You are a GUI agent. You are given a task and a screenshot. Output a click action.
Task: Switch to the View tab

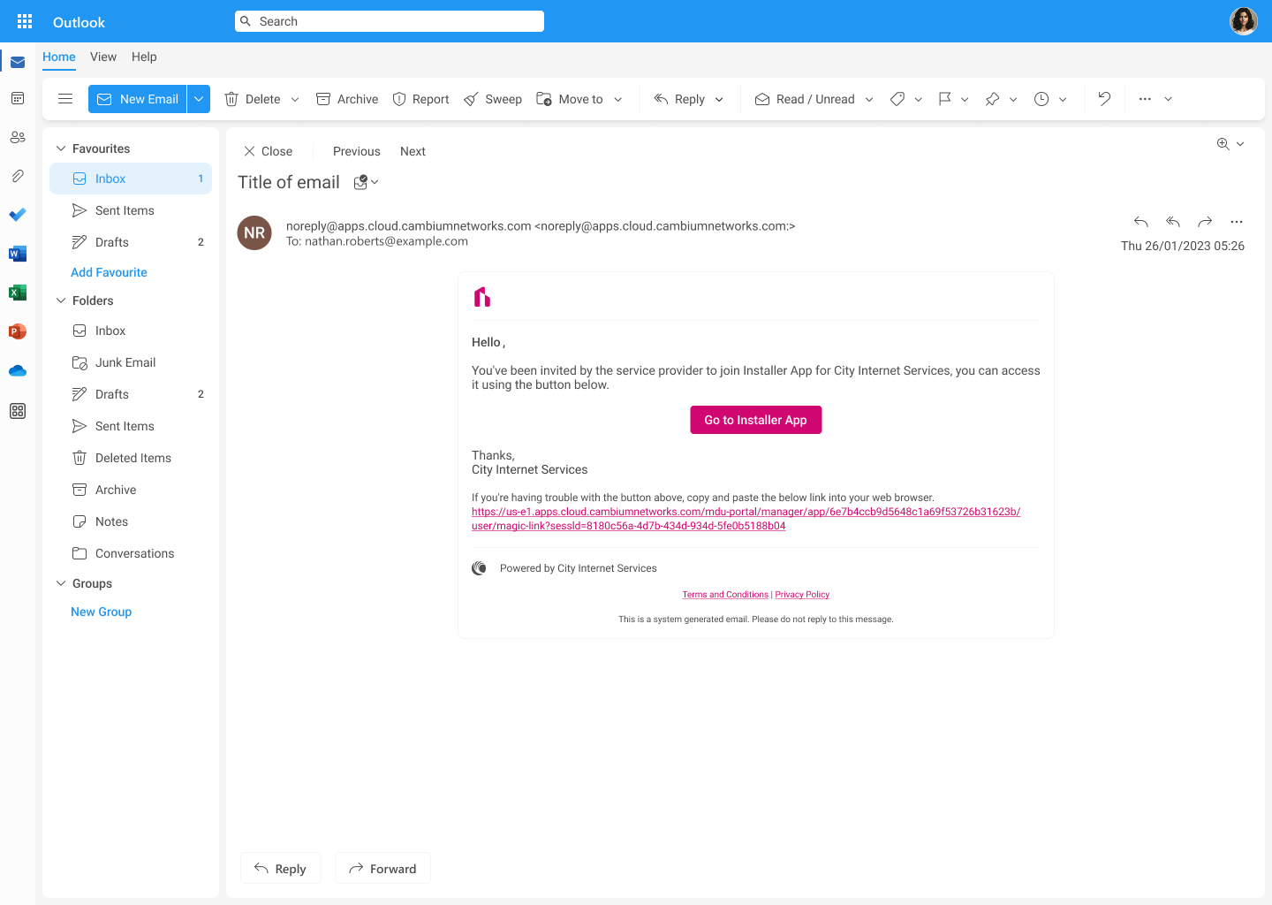point(103,57)
